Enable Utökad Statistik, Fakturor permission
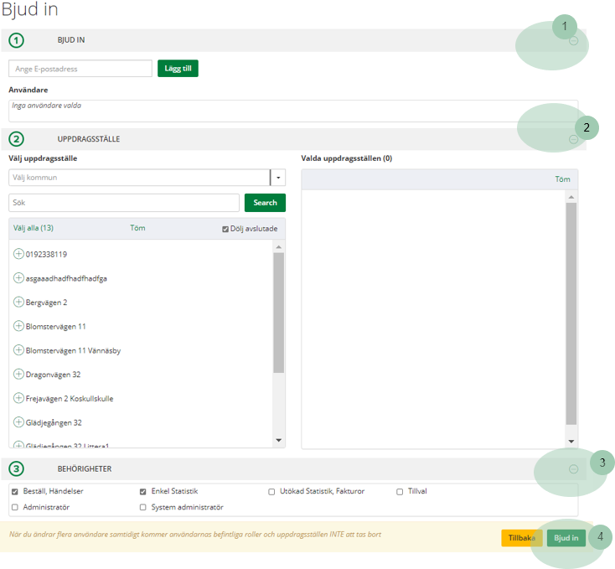This screenshot has height=569, width=615. [x=271, y=492]
